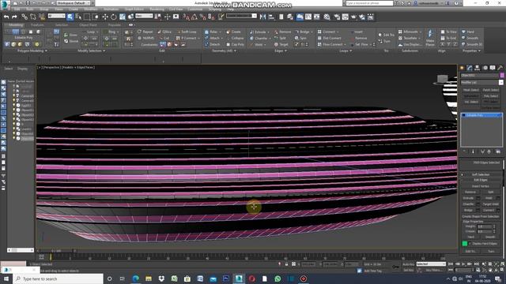This screenshot has height=284, width=506.
Task: Redo the action in main toolbar
Action: pyautogui.click(x=14, y=17)
